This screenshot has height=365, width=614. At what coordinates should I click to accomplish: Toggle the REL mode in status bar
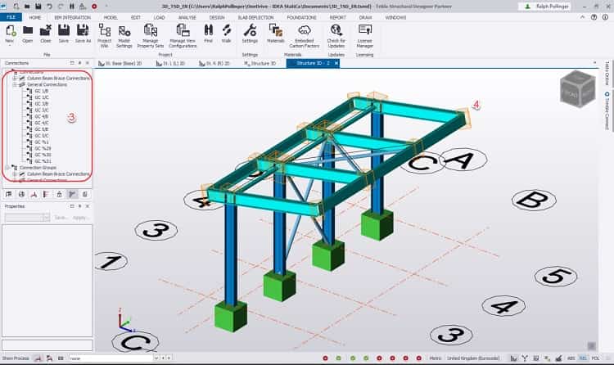(582, 359)
